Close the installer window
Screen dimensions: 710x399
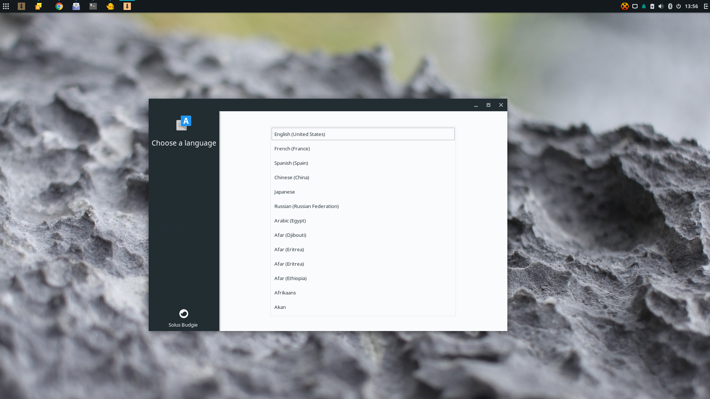pyautogui.click(x=501, y=105)
